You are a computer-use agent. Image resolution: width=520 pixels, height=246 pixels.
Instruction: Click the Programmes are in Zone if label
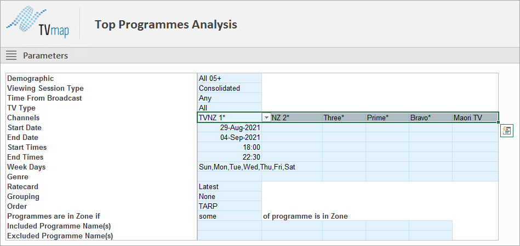pos(54,216)
